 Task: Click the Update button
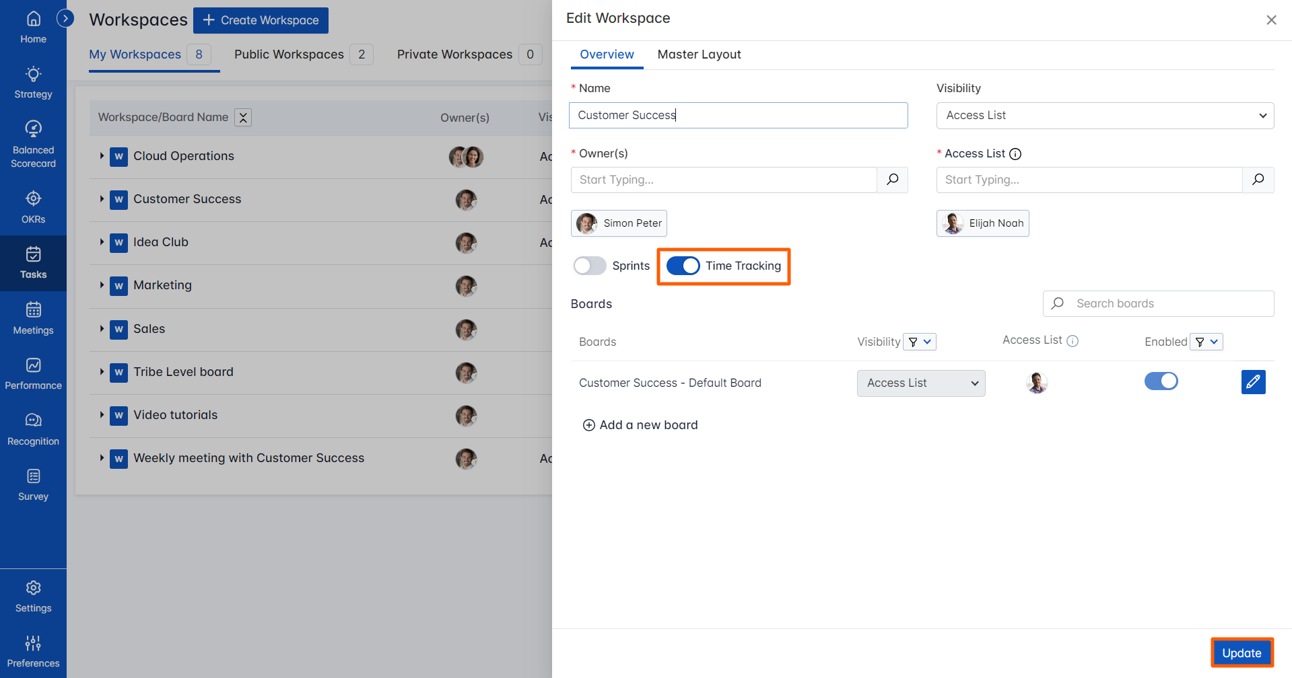tap(1242, 652)
